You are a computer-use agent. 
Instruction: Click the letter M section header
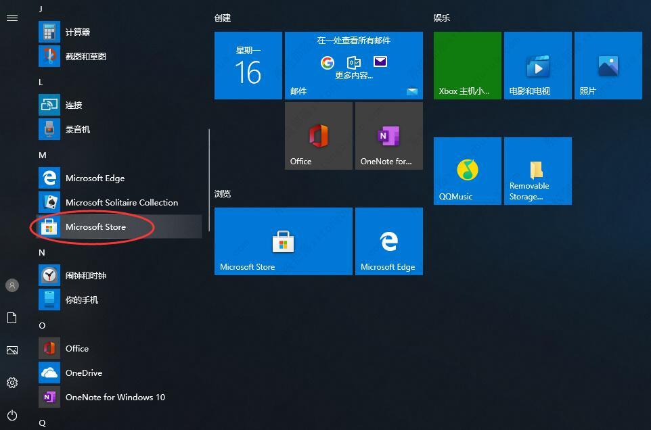pos(42,155)
